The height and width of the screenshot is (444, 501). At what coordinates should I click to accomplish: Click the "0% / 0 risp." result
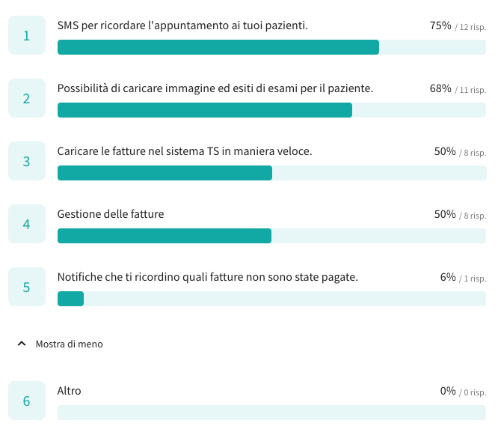pyautogui.click(x=463, y=392)
